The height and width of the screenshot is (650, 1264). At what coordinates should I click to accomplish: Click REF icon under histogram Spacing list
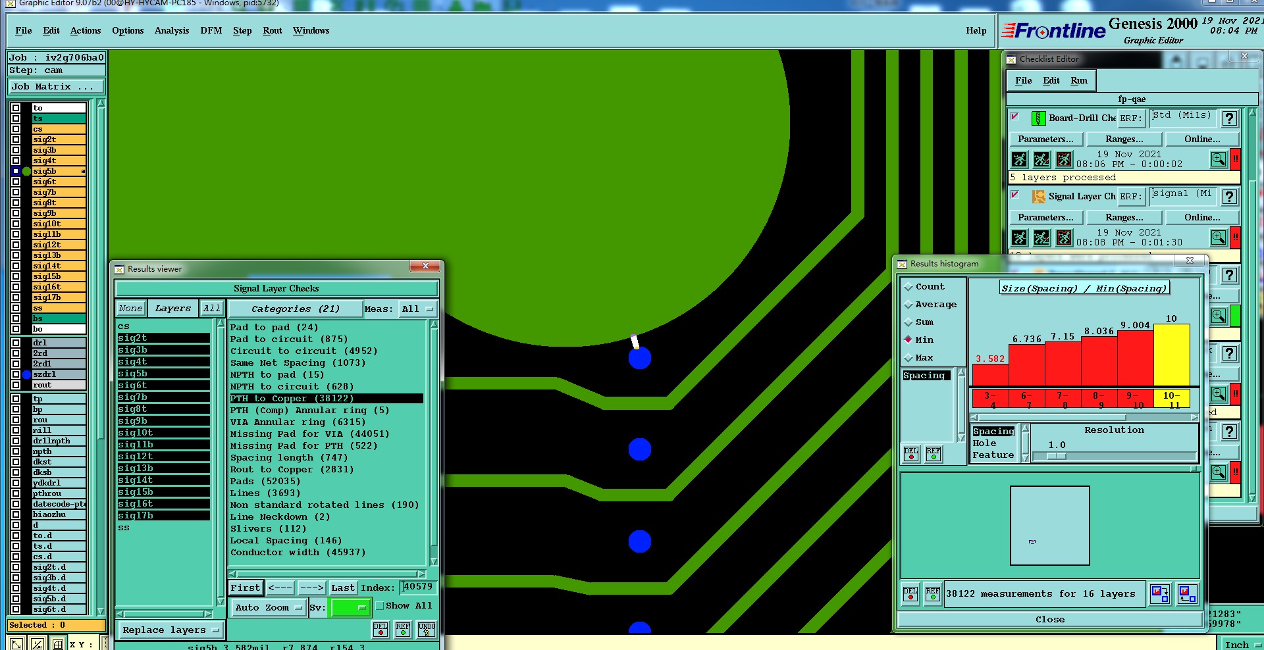point(934,454)
